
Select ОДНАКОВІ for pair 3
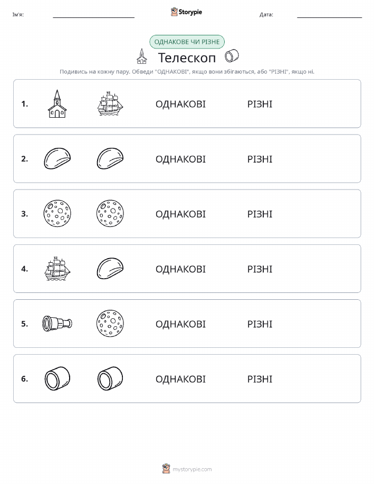click(x=180, y=214)
